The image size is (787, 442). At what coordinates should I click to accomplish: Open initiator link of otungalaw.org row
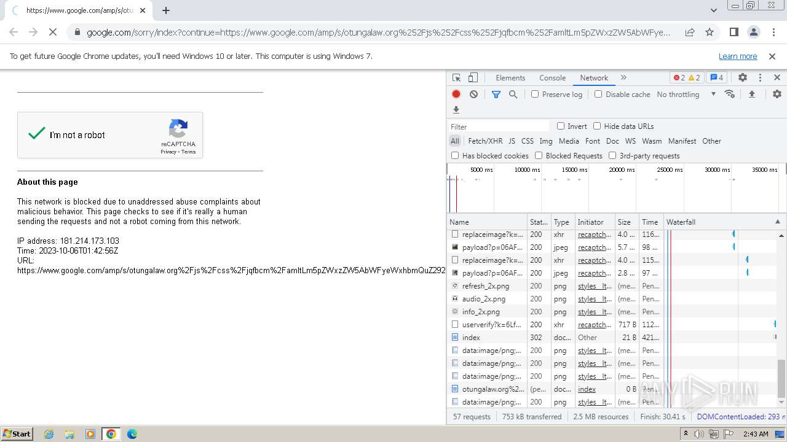587,389
